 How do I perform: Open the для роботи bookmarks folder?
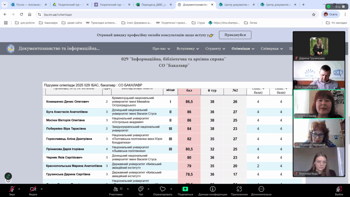25,23
